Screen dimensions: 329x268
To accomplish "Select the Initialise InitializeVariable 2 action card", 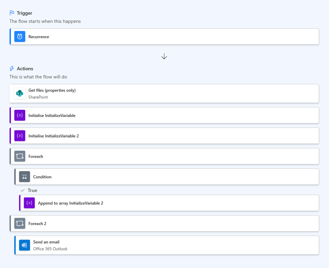I will [164, 136].
